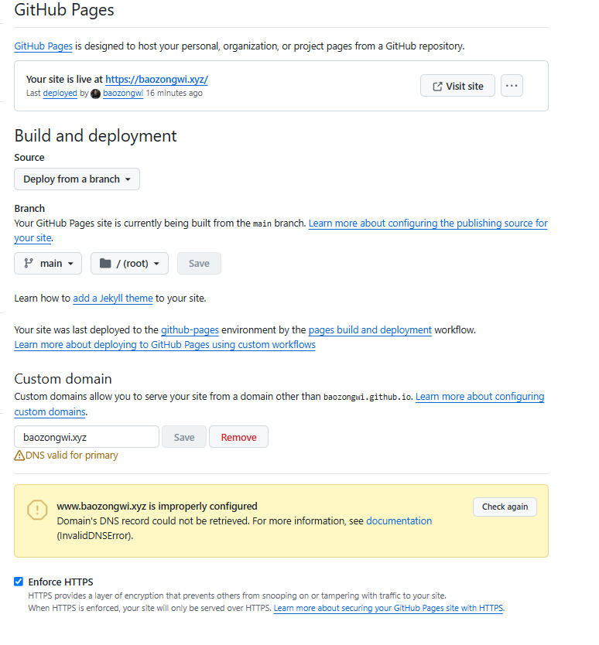599x645 pixels.
Task: Remove the custom domain
Action: point(239,437)
